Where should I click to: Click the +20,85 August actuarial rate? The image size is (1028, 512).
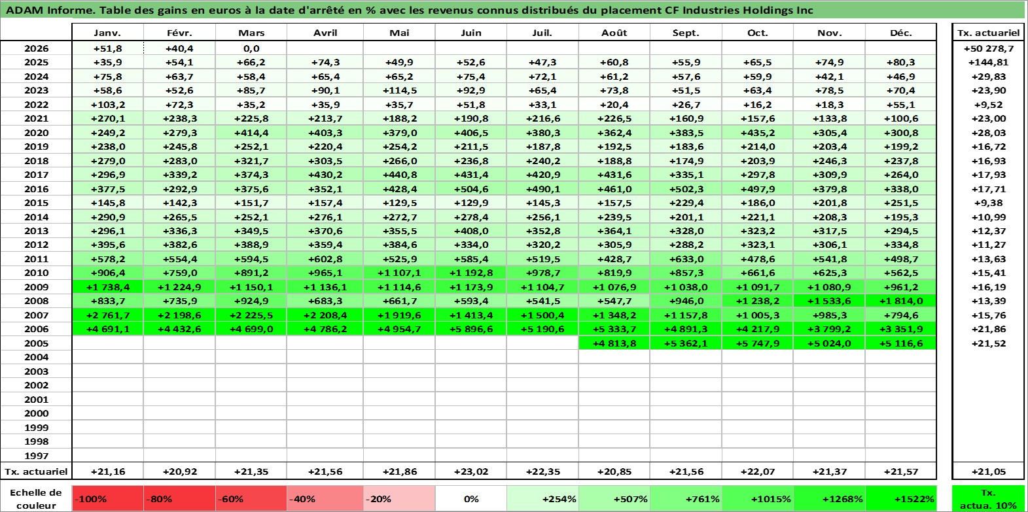[x=614, y=471]
